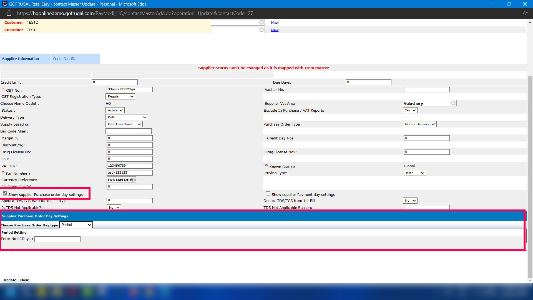The width and height of the screenshot is (533, 300).
Task: Select Supplier Information tab
Action: [x=21, y=59]
